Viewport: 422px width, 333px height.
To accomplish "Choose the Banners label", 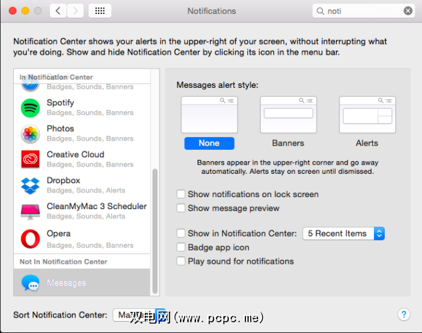I will pyautogui.click(x=288, y=143).
